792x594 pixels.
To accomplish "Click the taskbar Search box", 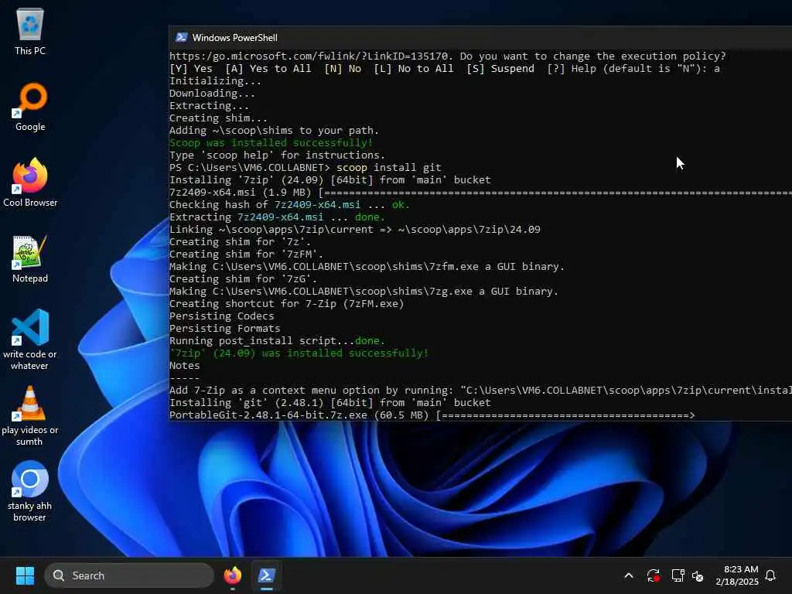I will click(129, 575).
